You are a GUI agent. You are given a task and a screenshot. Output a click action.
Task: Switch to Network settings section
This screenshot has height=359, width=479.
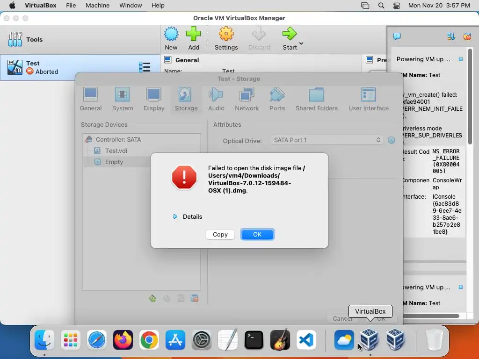247,99
